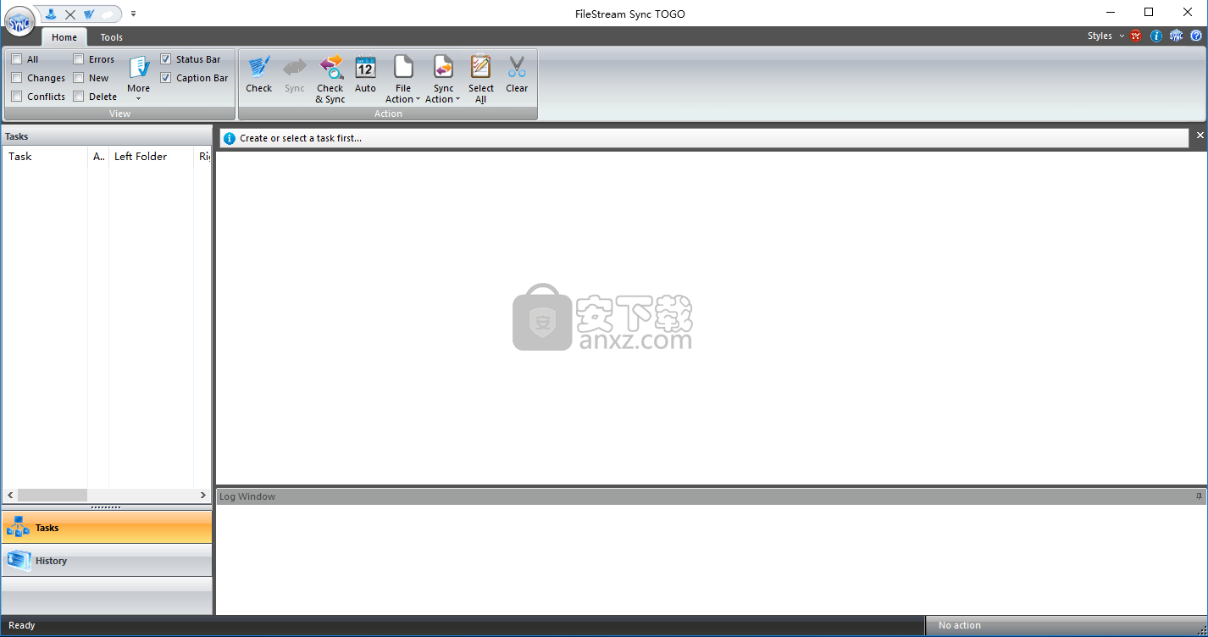Click the Select All clipboard icon
The width and height of the screenshot is (1208, 637).
tap(480, 67)
